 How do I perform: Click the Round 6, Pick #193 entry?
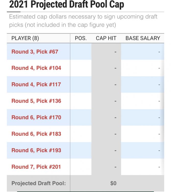[36, 150]
